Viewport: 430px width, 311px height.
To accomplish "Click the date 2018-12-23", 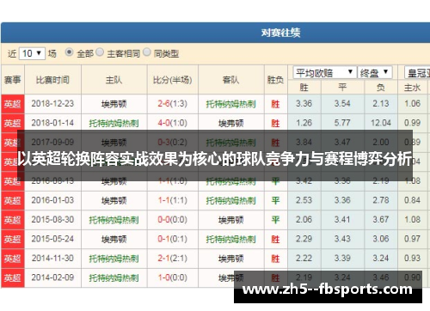I will click(x=52, y=104).
